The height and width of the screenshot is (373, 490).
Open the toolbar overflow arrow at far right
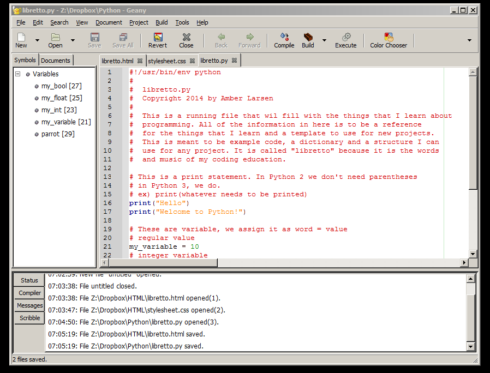(469, 40)
